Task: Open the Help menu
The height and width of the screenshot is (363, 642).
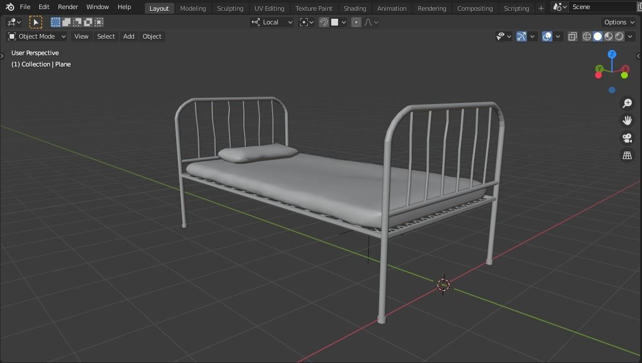Action: pyautogui.click(x=124, y=7)
